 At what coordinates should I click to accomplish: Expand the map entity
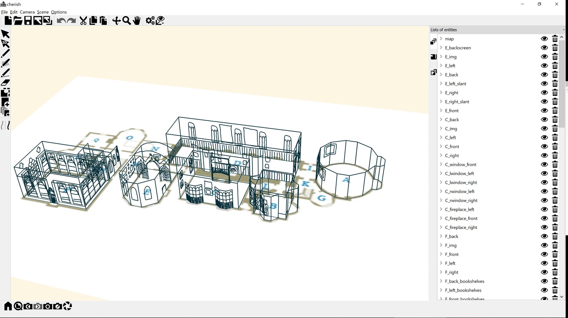[x=441, y=39]
